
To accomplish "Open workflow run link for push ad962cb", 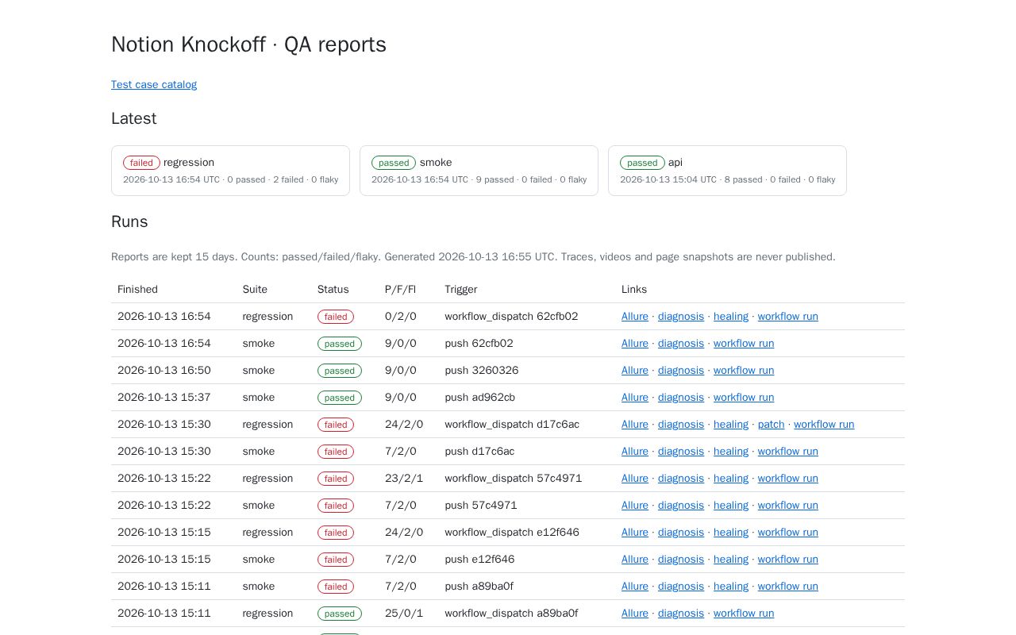I will pyautogui.click(x=744, y=398).
